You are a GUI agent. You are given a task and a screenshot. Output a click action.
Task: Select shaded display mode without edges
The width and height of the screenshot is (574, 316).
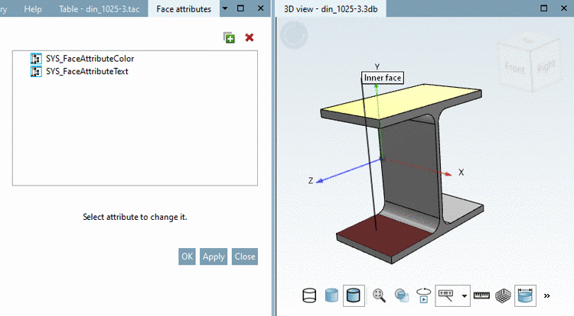(x=331, y=295)
